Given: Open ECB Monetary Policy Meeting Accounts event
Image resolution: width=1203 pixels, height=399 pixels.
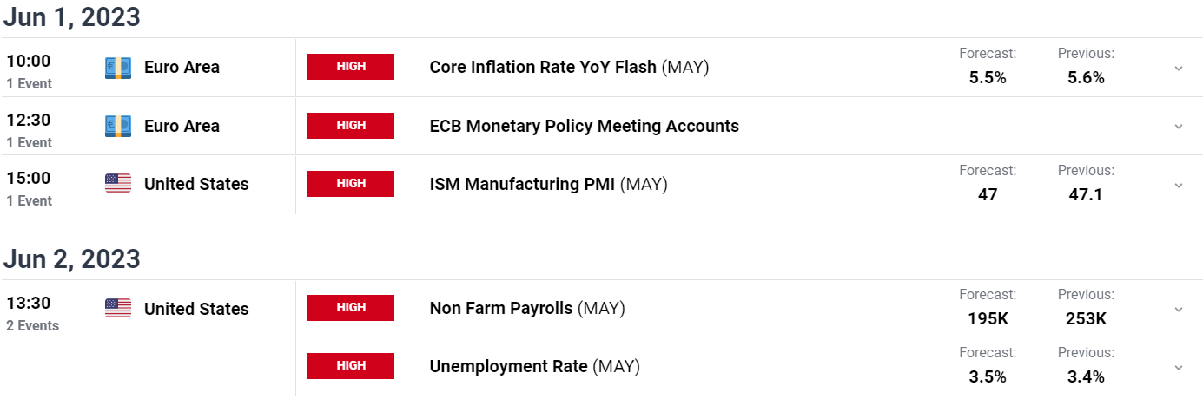Looking at the screenshot, I should (x=584, y=126).
